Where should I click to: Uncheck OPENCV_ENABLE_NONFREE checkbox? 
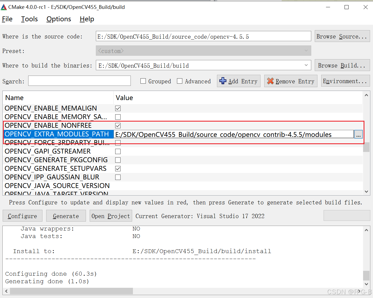[x=118, y=126]
